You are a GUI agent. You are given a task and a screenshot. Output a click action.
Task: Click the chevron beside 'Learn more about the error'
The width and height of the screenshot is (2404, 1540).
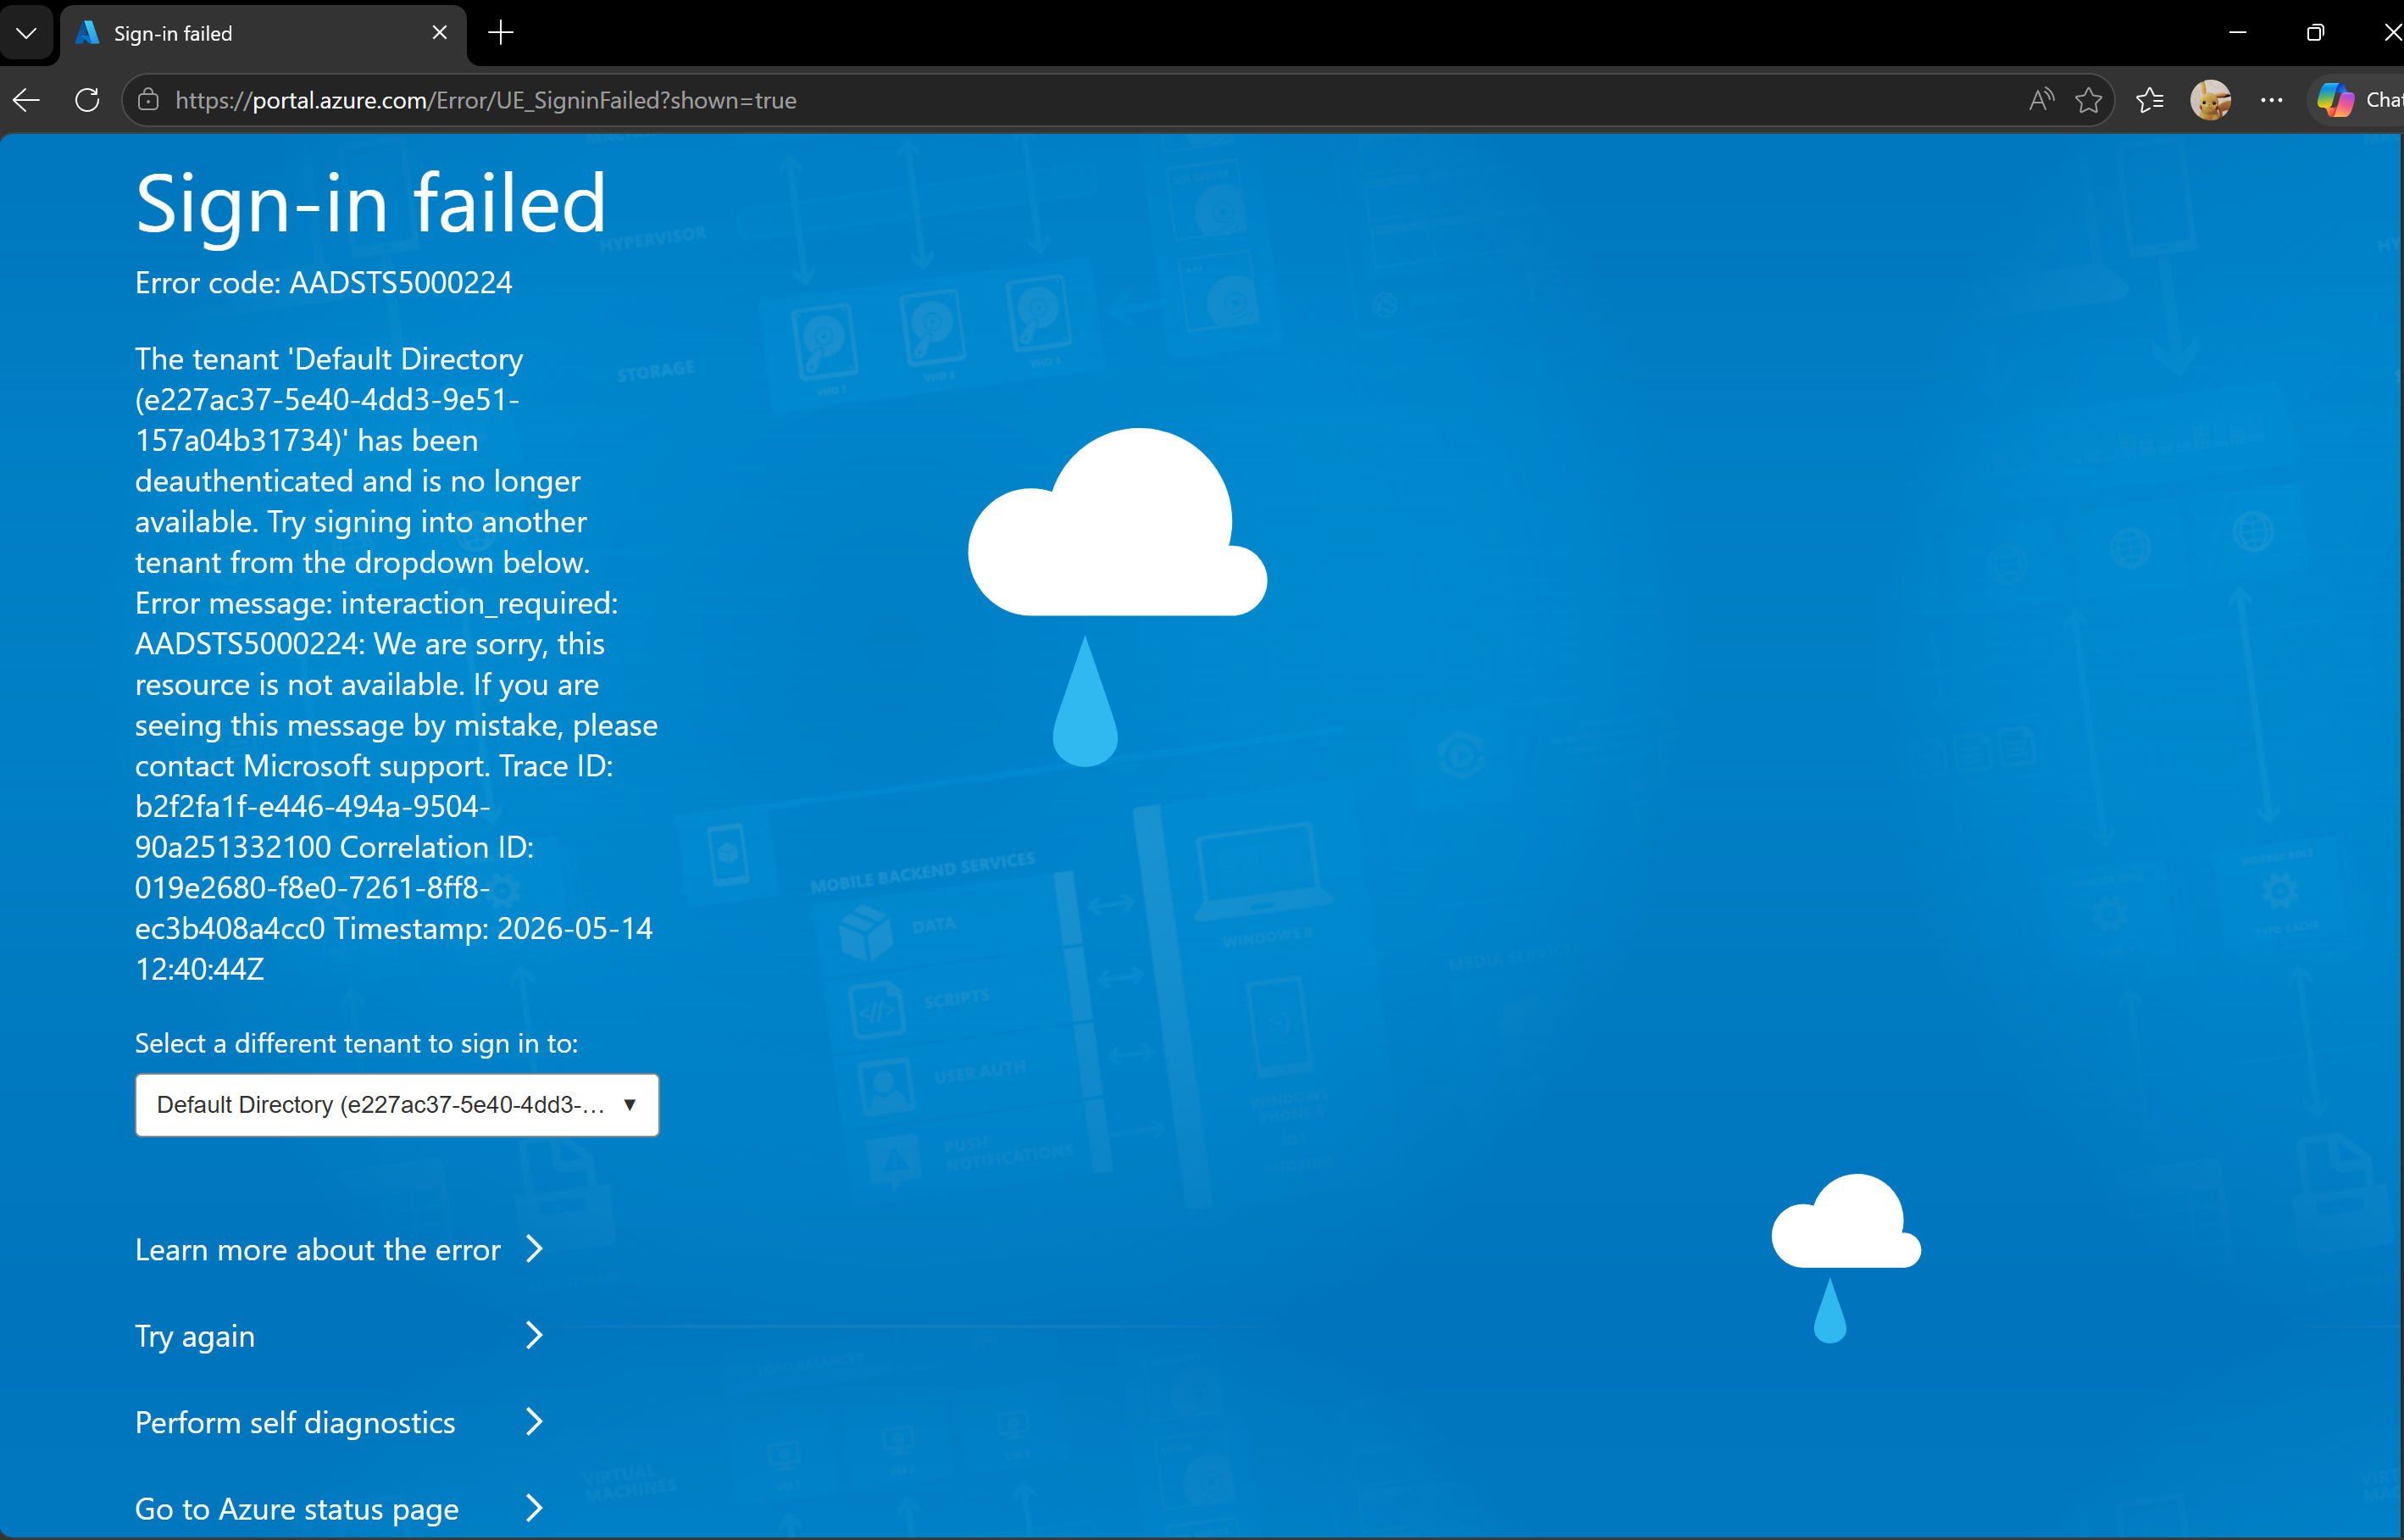(535, 1249)
